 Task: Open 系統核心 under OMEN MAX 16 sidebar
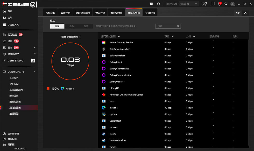14,78
